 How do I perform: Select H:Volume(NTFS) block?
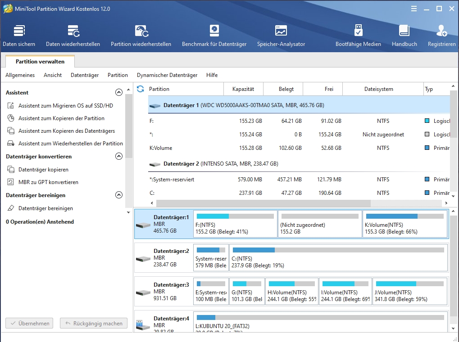(292, 292)
